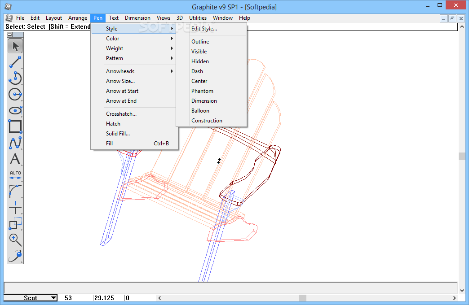
Task: Select the Transformation move tool
Action: click(15, 223)
